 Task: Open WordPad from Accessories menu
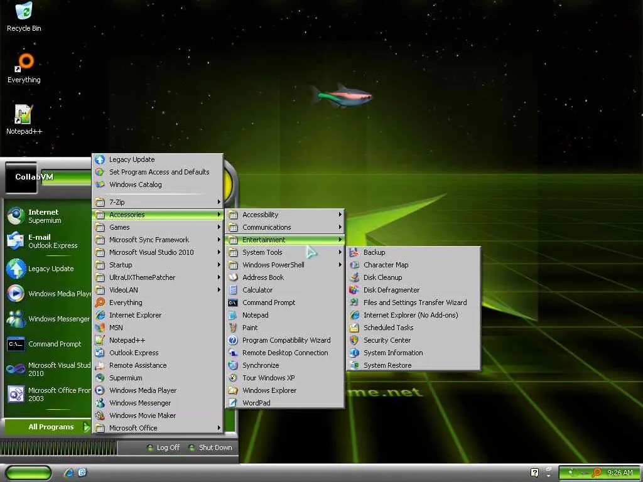285,403
